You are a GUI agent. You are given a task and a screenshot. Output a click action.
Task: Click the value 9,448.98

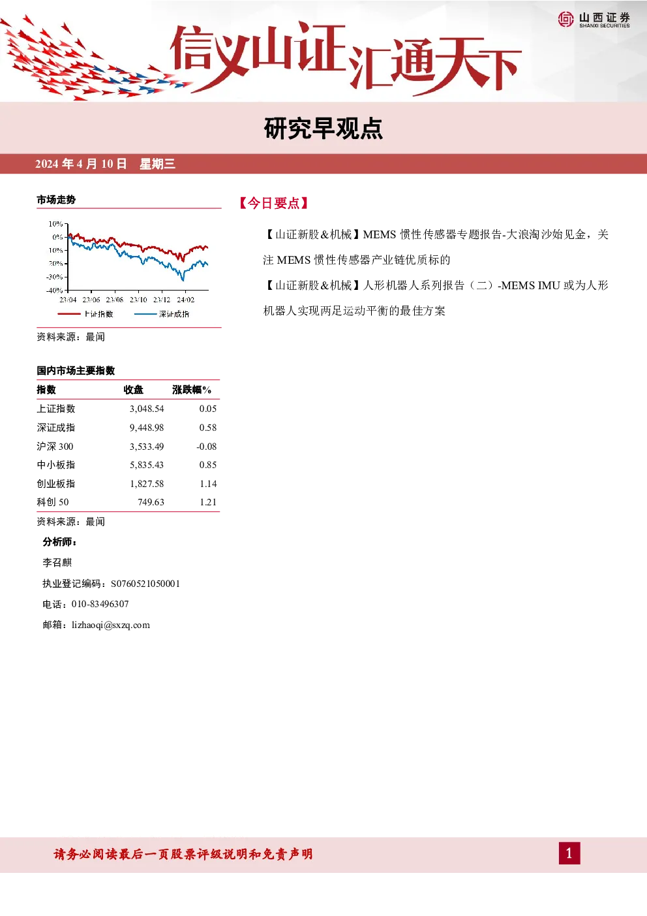147,428
